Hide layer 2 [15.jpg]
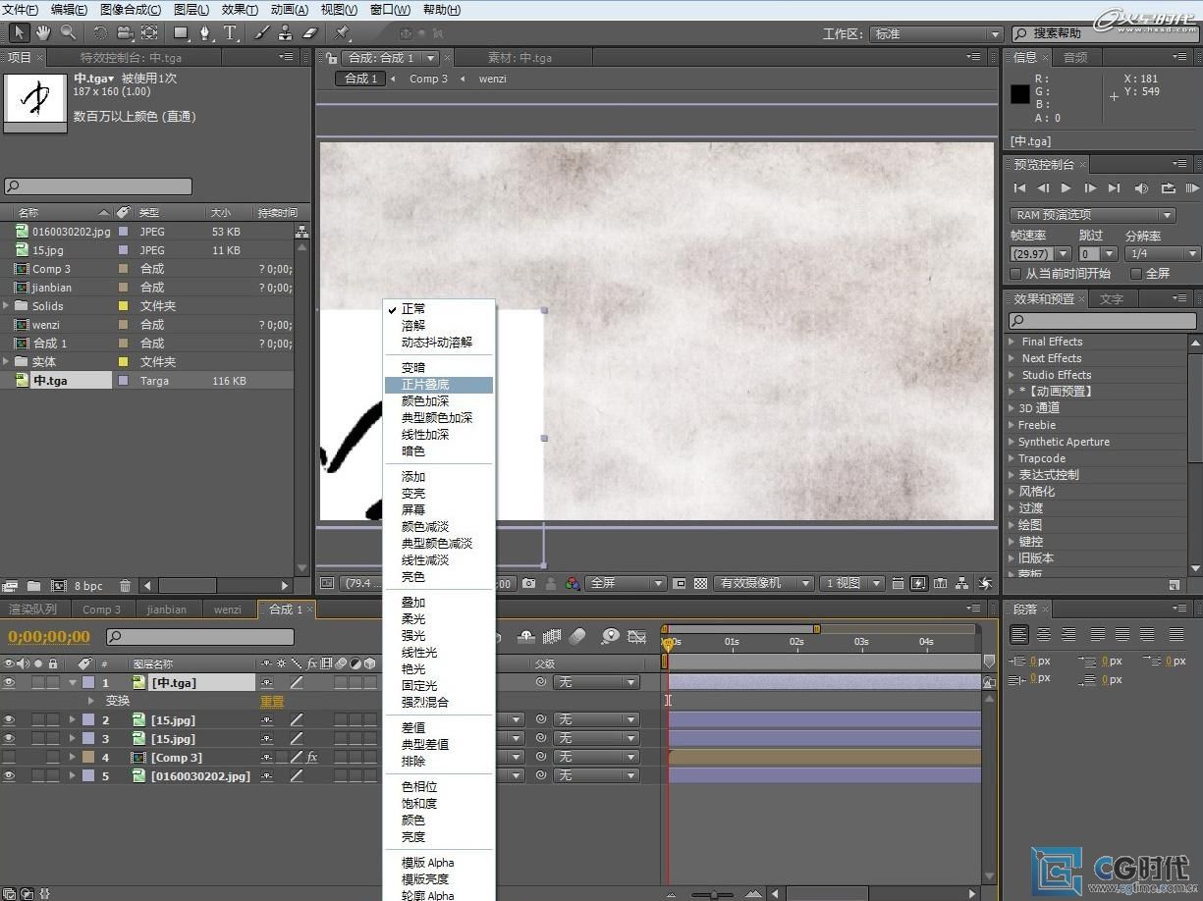The height and width of the screenshot is (901, 1203). pos(9,719)
